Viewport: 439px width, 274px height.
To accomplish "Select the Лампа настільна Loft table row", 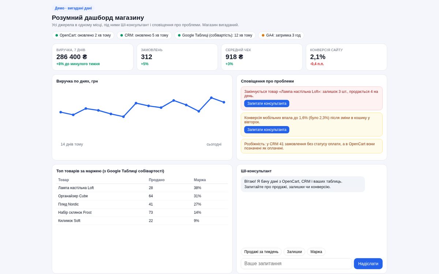I will click(142, 188).
